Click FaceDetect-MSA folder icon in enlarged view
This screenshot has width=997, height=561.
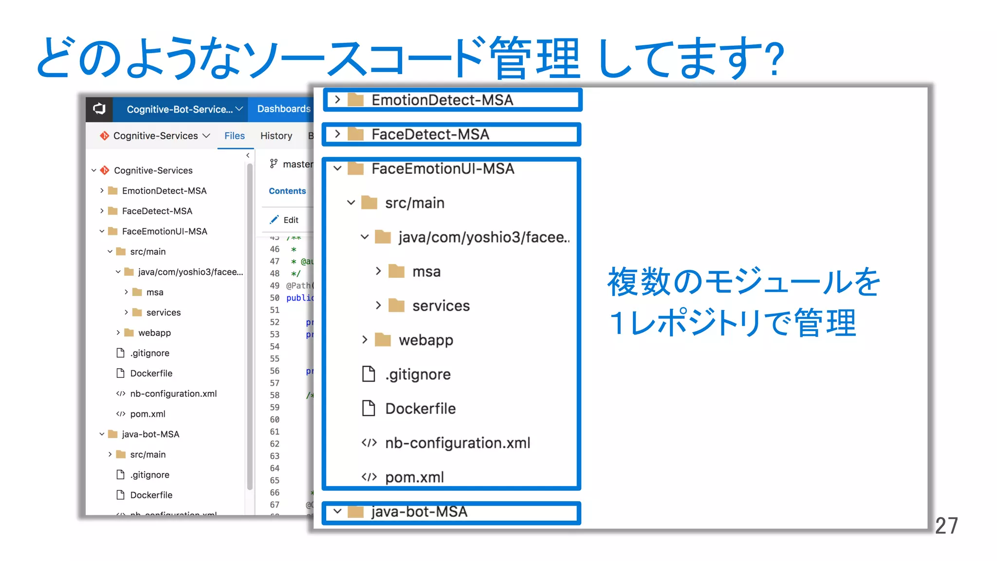pyautogui.click(x=356, y=134)
